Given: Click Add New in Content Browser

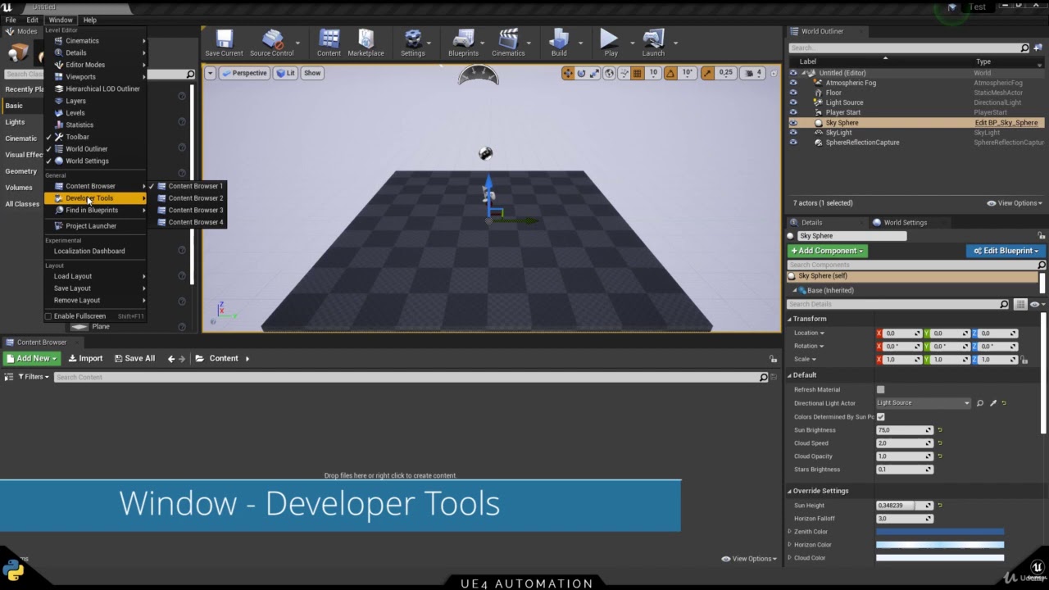Looking at the screenshot, I should (x=31, y=358).
